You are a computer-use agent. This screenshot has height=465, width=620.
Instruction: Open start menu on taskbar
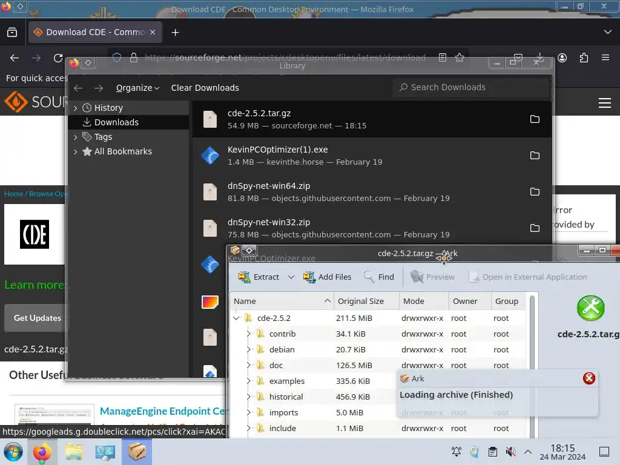(13, 452)
